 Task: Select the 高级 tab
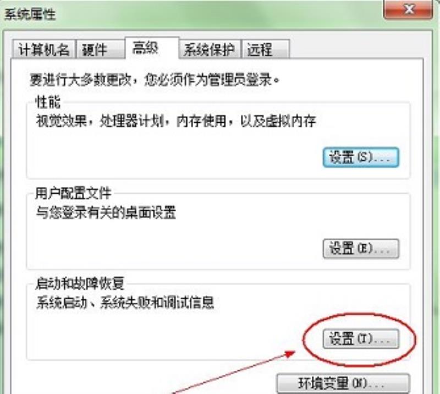pyautogui.click(x=152, y=48)
